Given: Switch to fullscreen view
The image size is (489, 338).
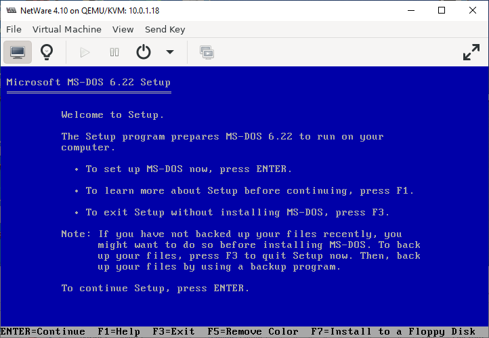Looking at the screenshot, I should pyautogui.click(x=471, y=52).
